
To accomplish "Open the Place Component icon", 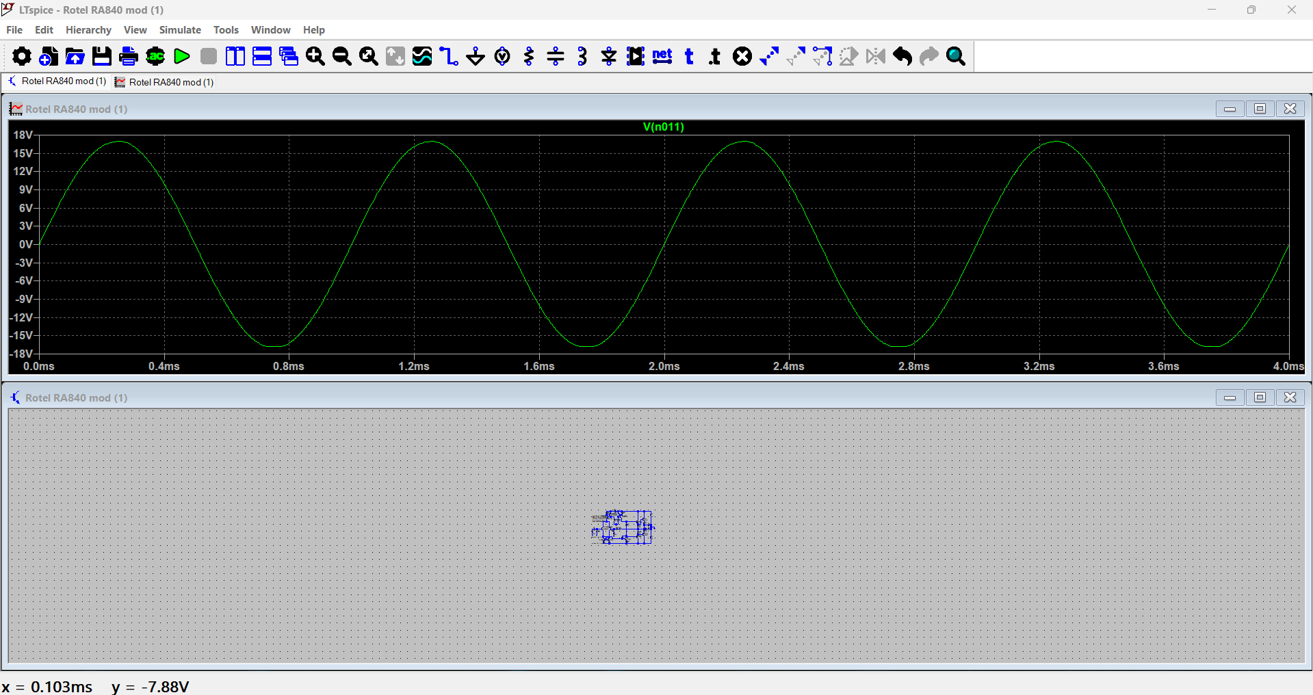I will tap(636, 56).
